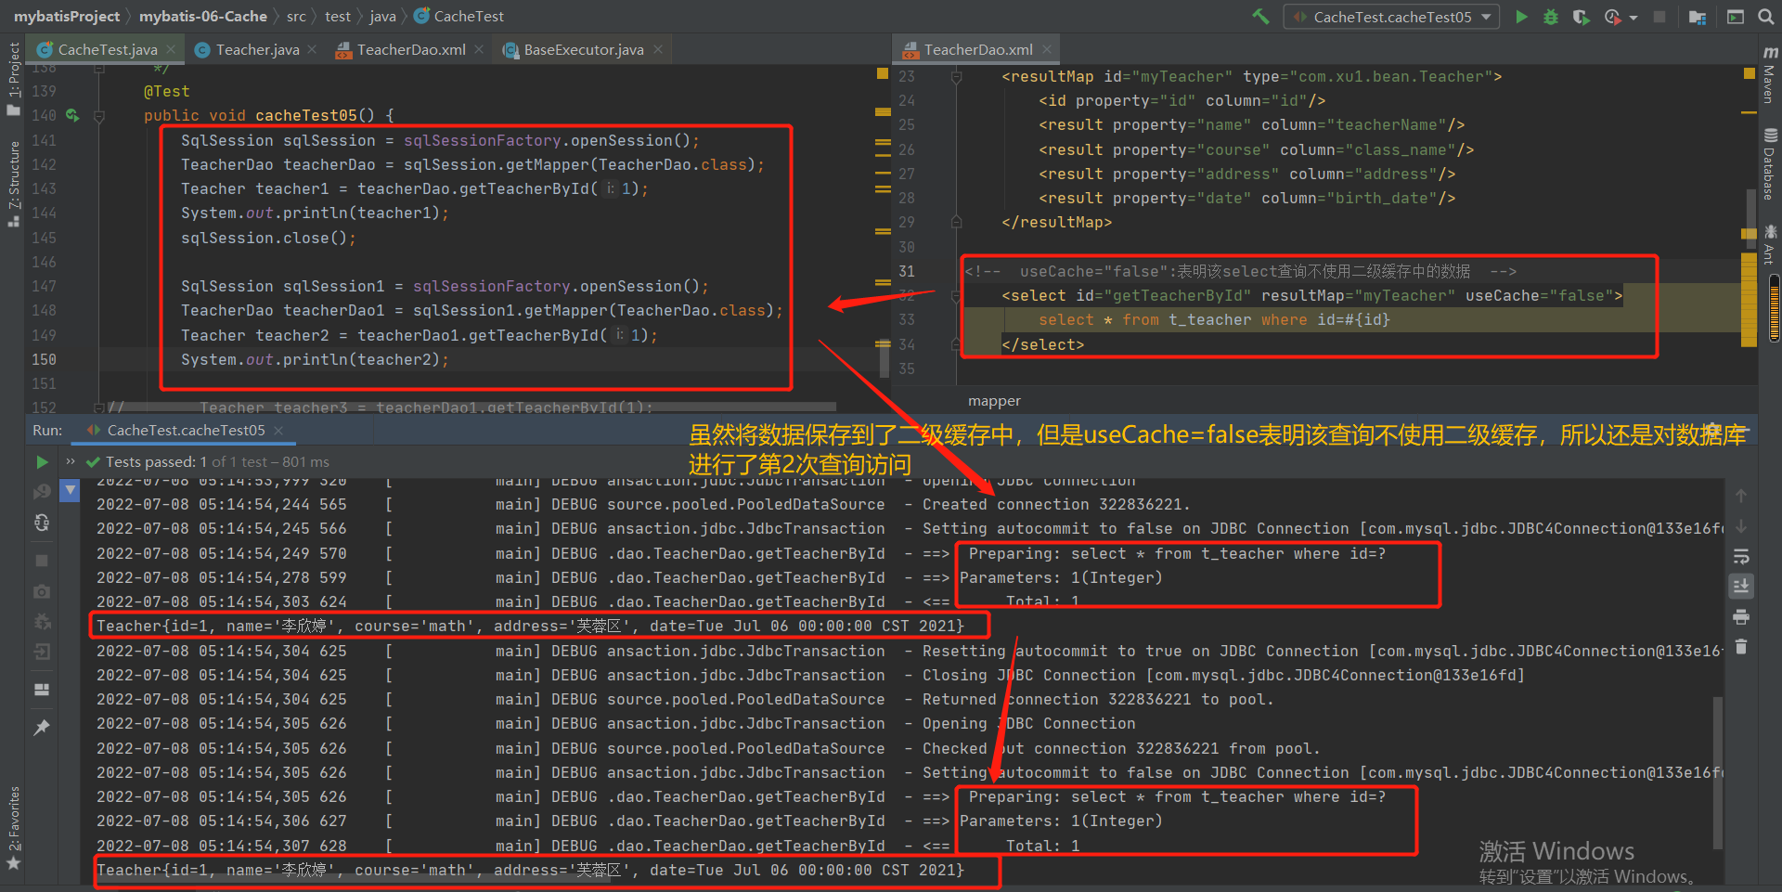Start debugging with the green bug icon
This screenshot has width=1782, height=892.
[1550, 16]
